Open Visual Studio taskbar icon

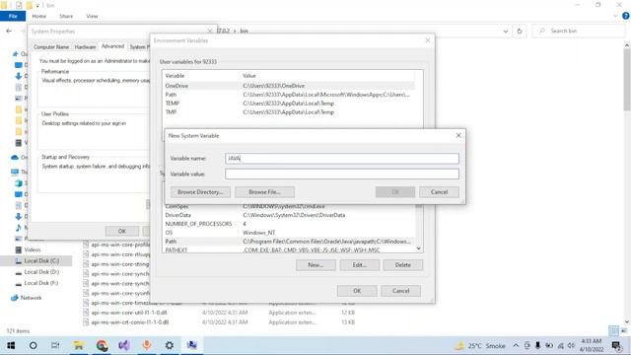(124, 345)
